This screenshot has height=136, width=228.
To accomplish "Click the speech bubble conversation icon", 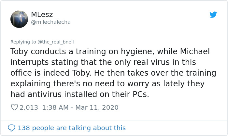I will (11, 128).
